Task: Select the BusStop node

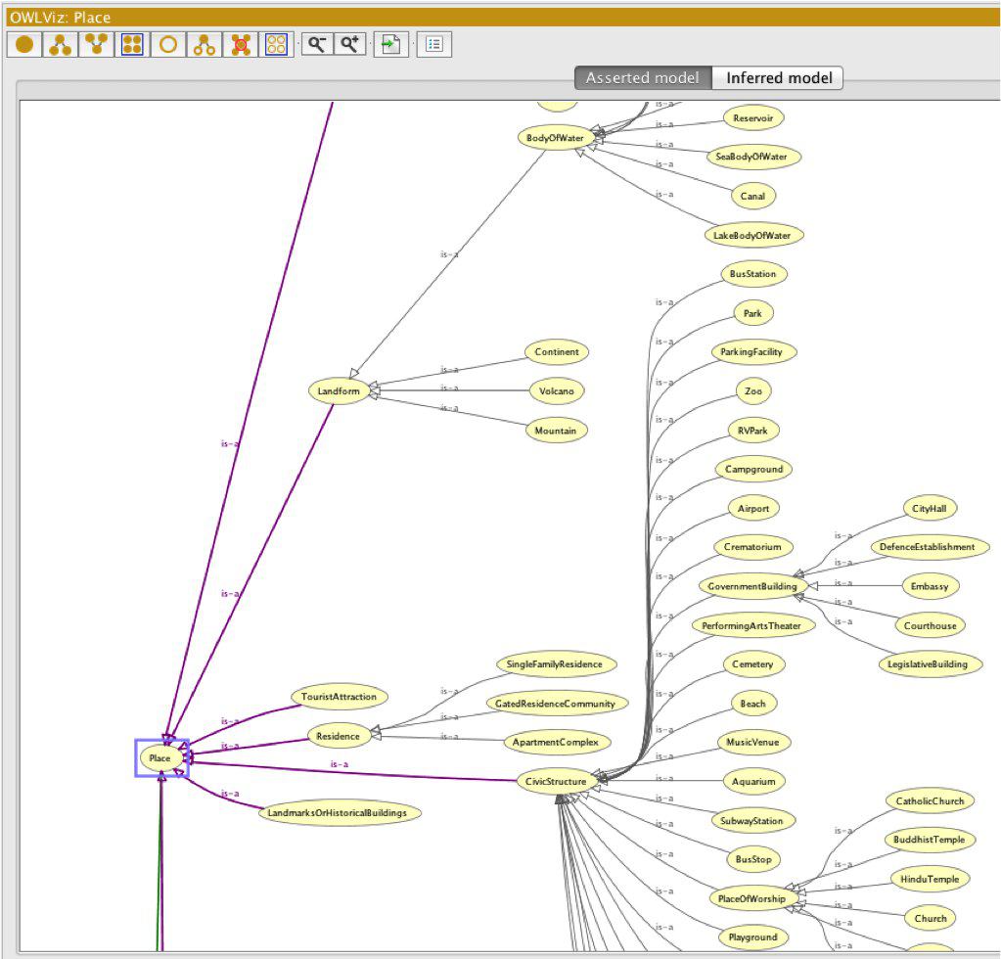Action: (x=754, y=859)
